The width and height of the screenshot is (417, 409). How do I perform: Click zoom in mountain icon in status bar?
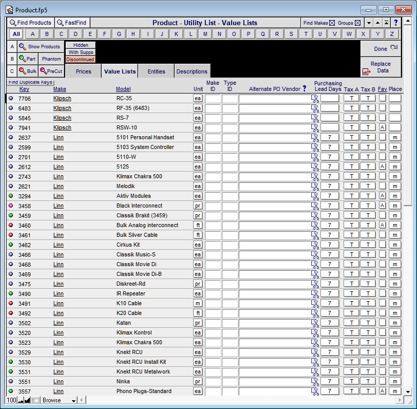[x=27, y=400]
